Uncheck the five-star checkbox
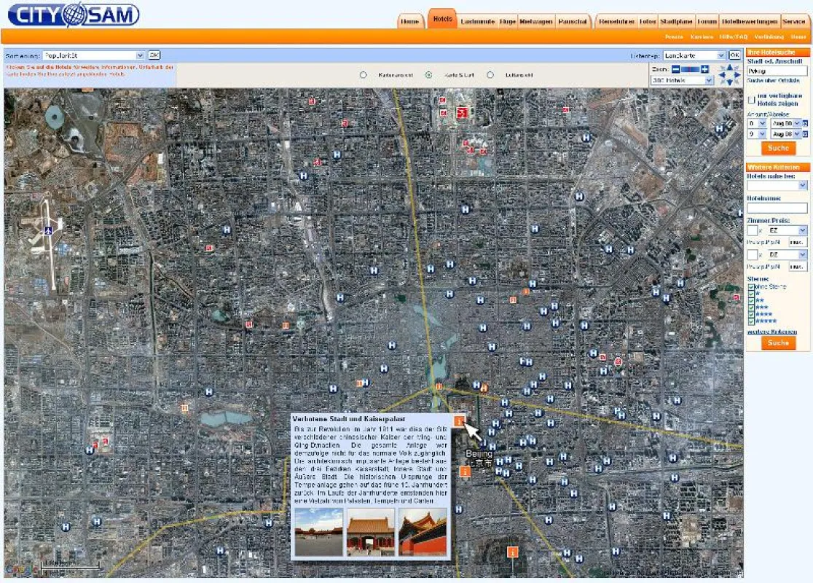This screenshot has height=583, width=813. click(751, 321)
